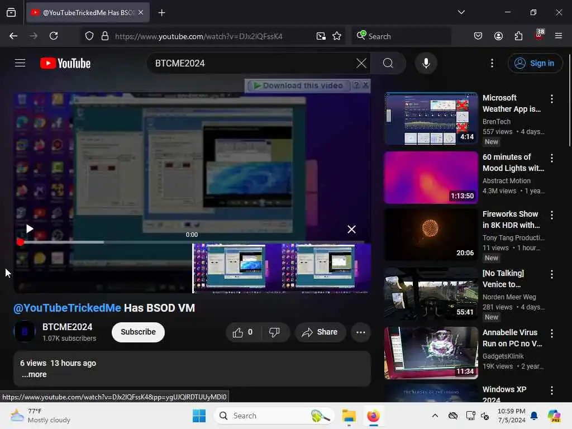Open Windows Start menu

(199, 416)
